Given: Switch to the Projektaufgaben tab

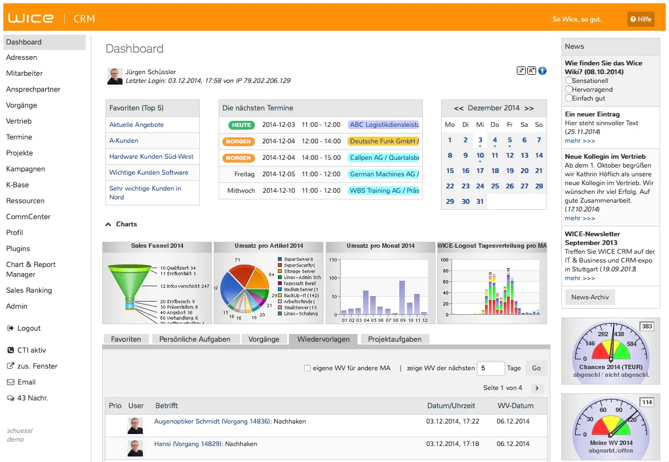Looking at the screenshot, I should (x=395, y=339).
